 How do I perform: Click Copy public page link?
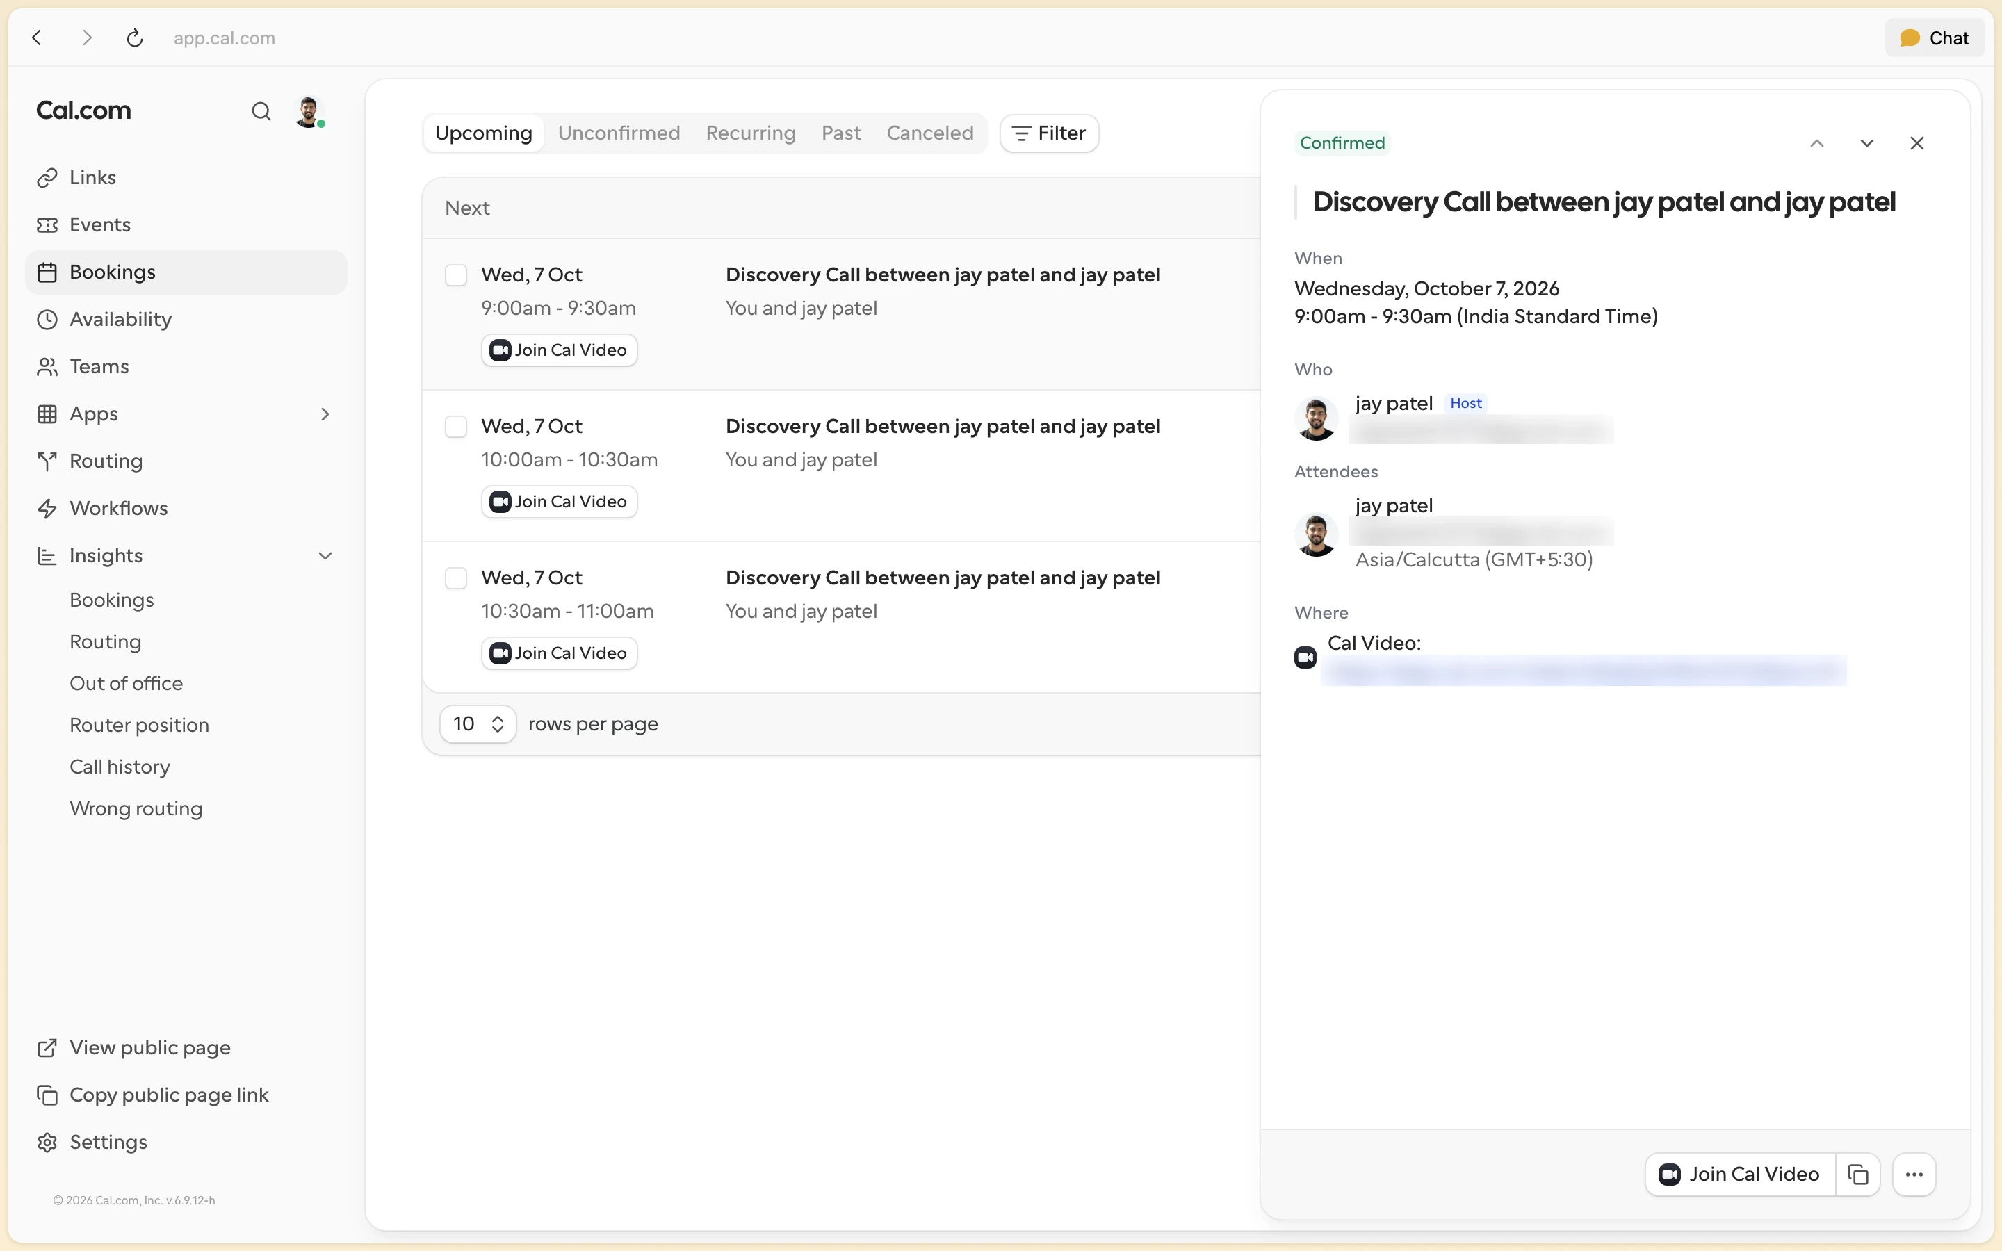tap(186, 1095)
